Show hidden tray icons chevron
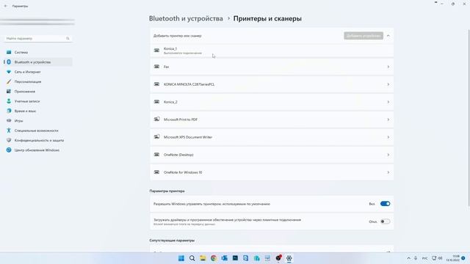Viewport: 470px width, 264px height. [x=408, y=258]
